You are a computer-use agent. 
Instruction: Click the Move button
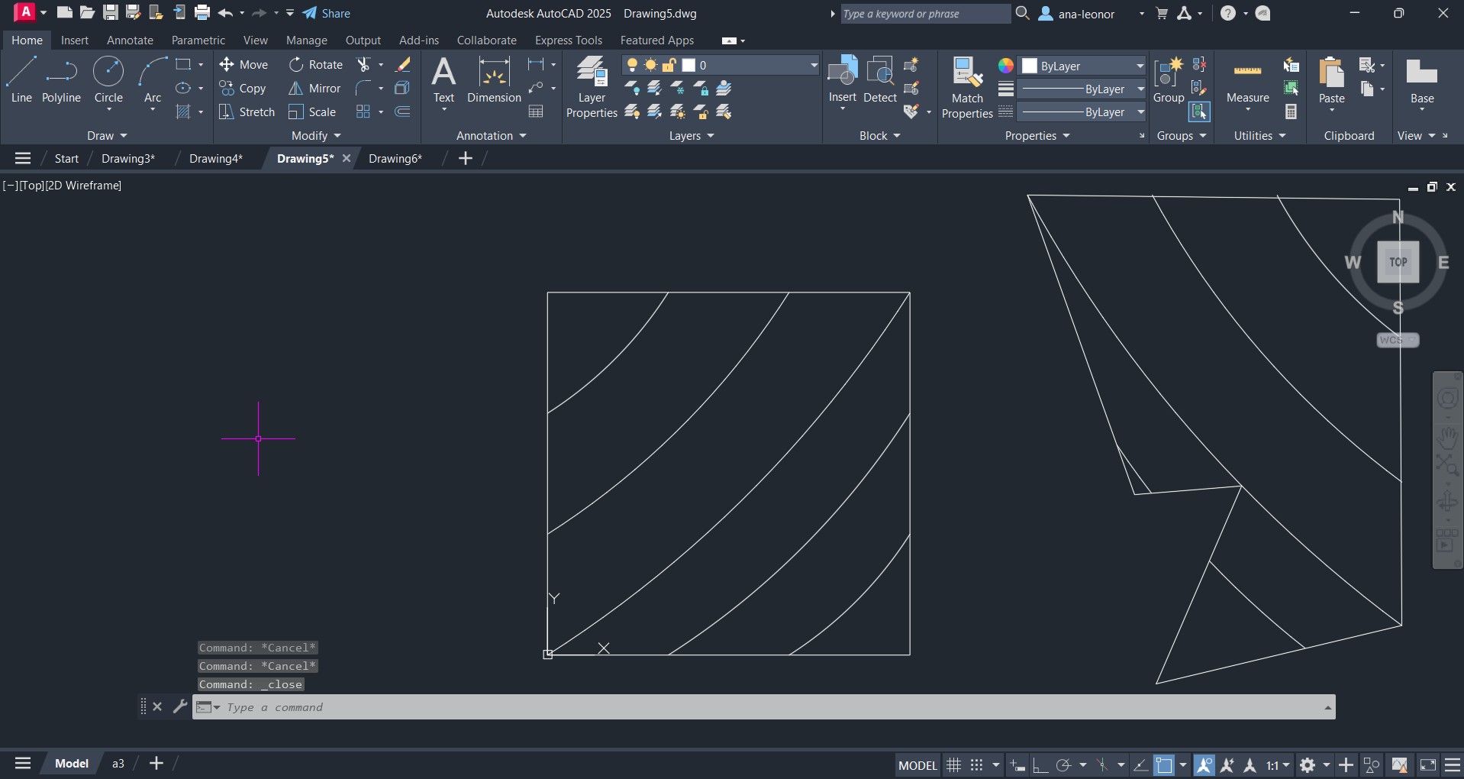(243, 65)
